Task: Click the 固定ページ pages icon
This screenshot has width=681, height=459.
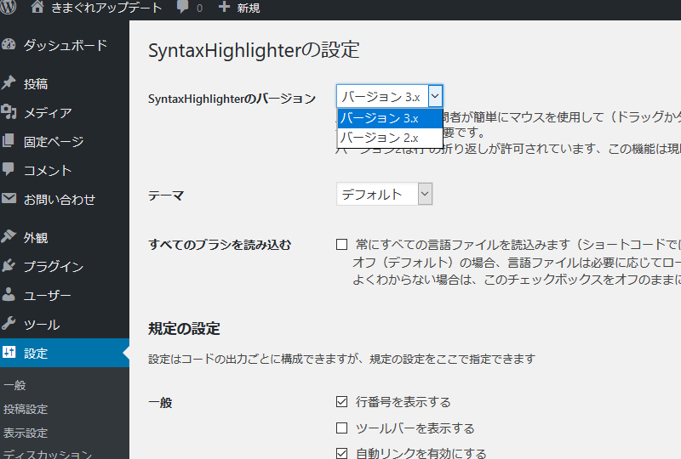Action: coord(9,140)
